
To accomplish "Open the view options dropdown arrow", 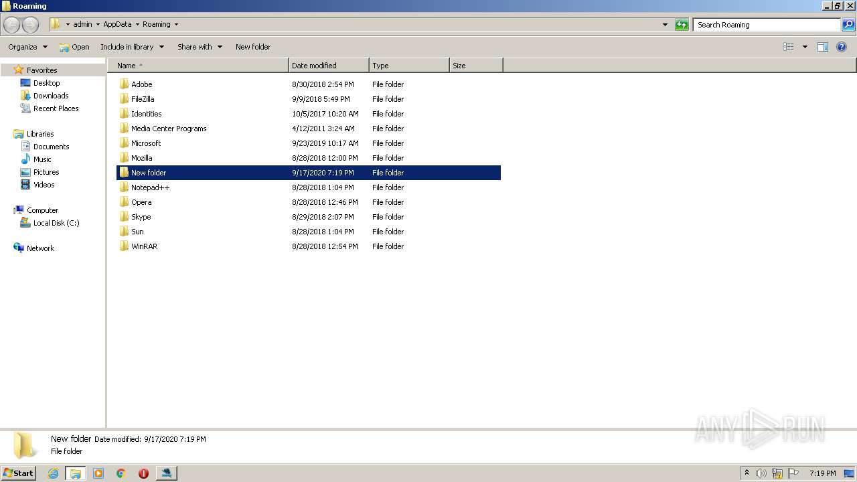I will 805,47.
